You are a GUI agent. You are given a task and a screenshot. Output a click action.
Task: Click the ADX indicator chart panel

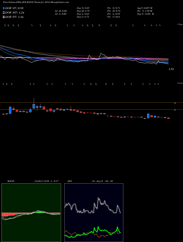pyautogui.click(x=94, y=213)
